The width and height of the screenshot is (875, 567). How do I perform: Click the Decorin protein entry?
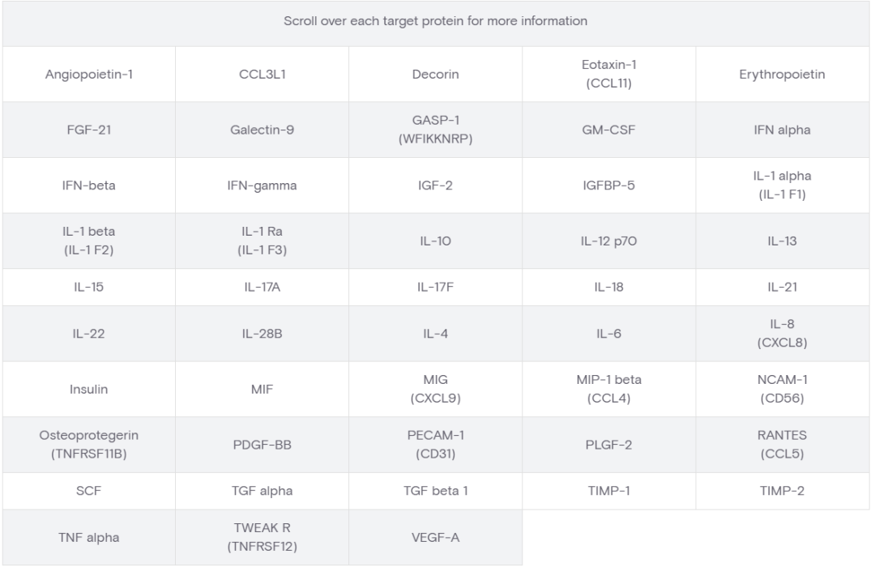pyautogui.click(x=435, y=75)
